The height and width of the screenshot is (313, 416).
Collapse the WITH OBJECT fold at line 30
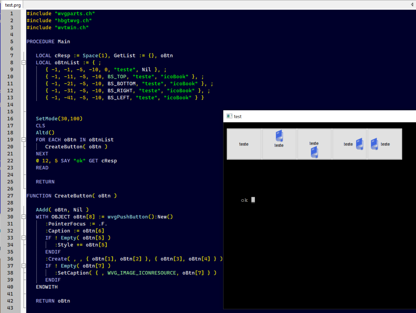24,217
